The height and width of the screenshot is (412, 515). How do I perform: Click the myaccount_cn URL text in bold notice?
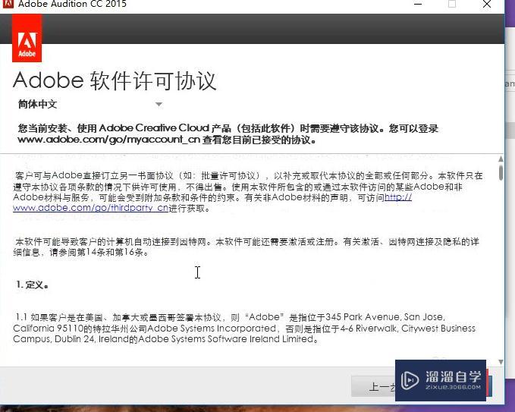(x=108, y=140)
